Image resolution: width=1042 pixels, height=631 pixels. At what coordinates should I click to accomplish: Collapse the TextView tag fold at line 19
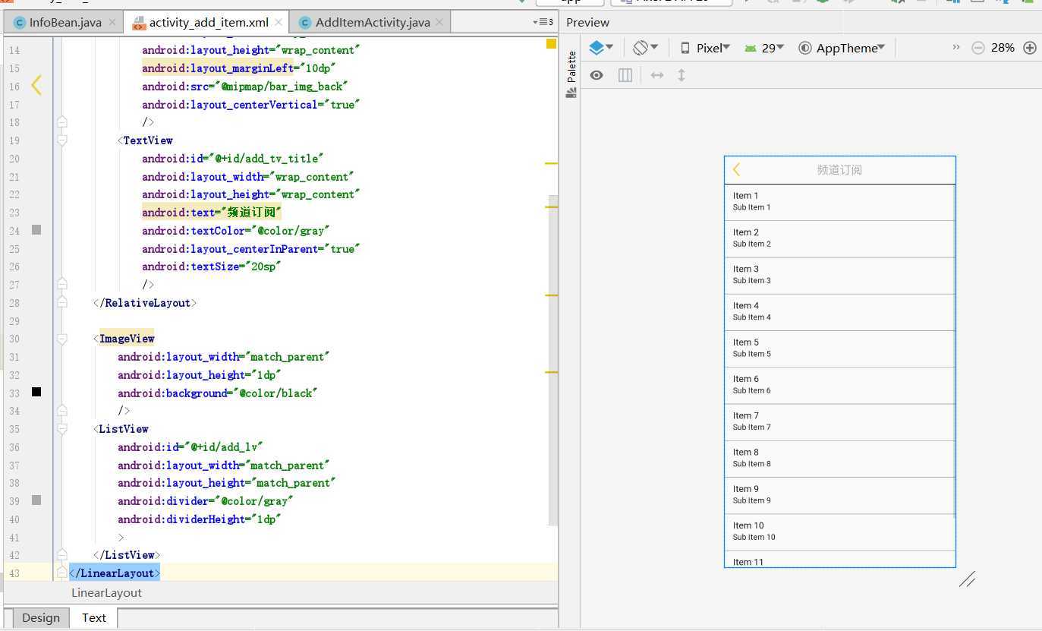pos(62,140)
